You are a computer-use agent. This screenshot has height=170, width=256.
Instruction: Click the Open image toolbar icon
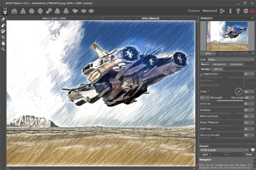click(x=14, y=11)
